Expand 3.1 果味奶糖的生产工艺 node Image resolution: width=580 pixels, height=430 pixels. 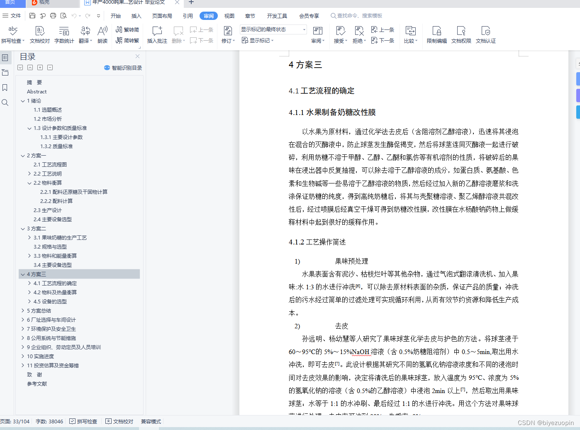click(29, 238)
